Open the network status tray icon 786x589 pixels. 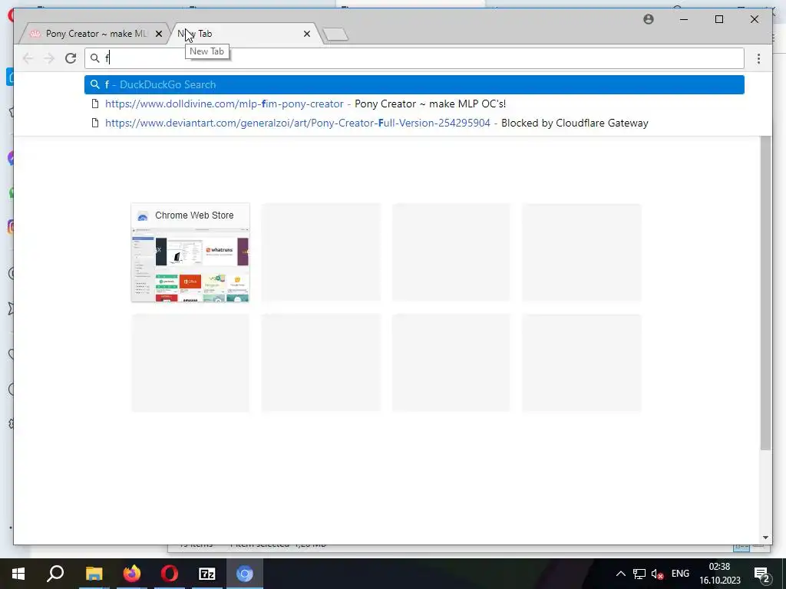pos(639,574)
